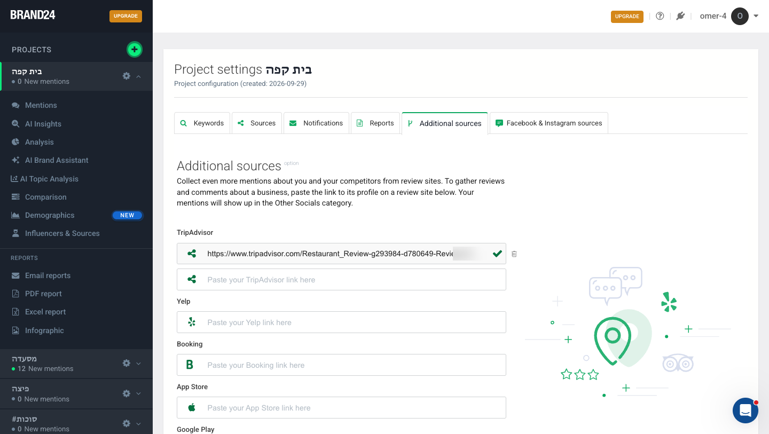Click the Excel report file icon
This screenshot has height=434, width=769.
click(15, 312)
